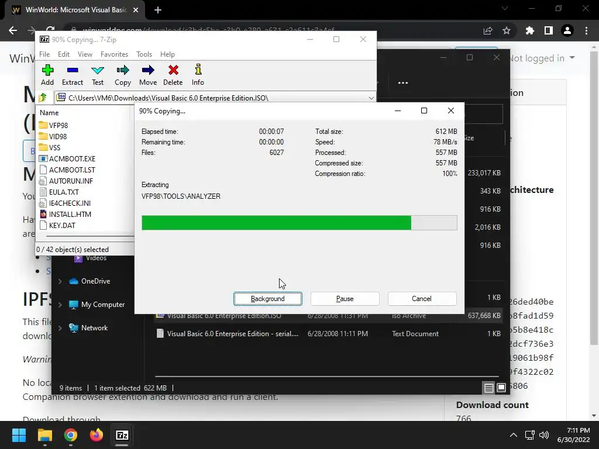
Task: Open the volume tray icon
Action: [544, 435]
